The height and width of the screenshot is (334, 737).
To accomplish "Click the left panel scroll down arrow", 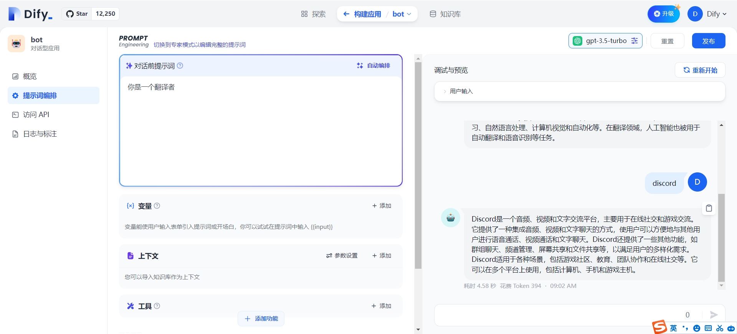I will [418, 329].
